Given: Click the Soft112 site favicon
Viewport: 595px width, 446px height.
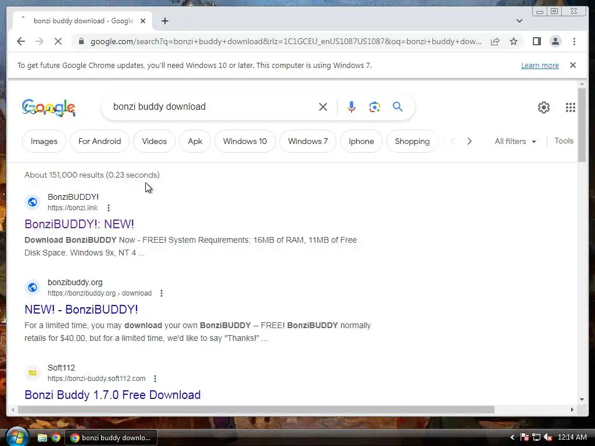Looking at the screenshot, I should coord(33,373).
